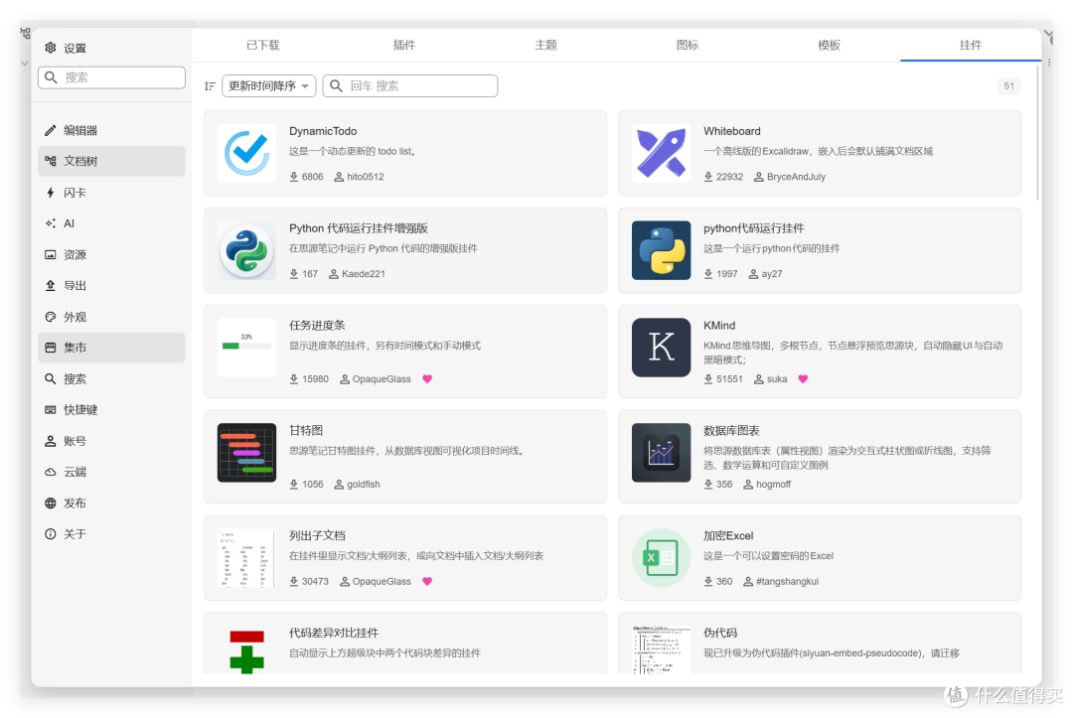Click the 数据库图表 chart icon
Screen dimensions: 1073x718
[x=661, y=453]
